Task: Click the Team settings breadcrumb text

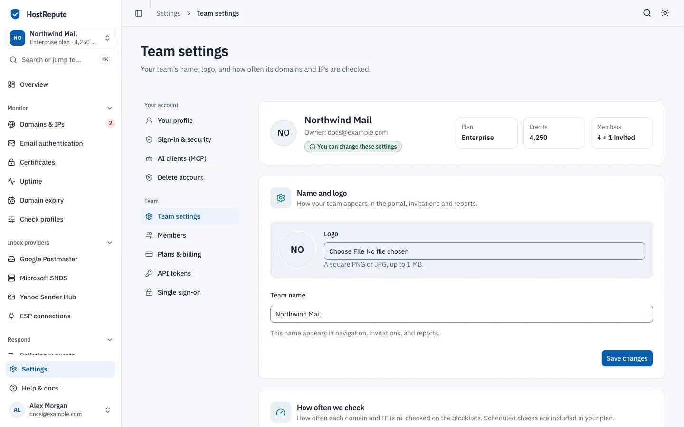Action: coord(218,13)
